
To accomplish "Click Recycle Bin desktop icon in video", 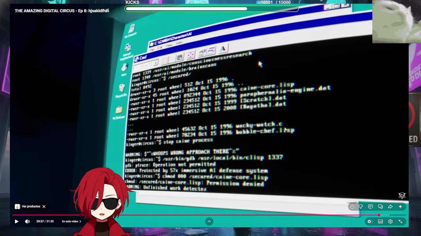I will [121, 90].
